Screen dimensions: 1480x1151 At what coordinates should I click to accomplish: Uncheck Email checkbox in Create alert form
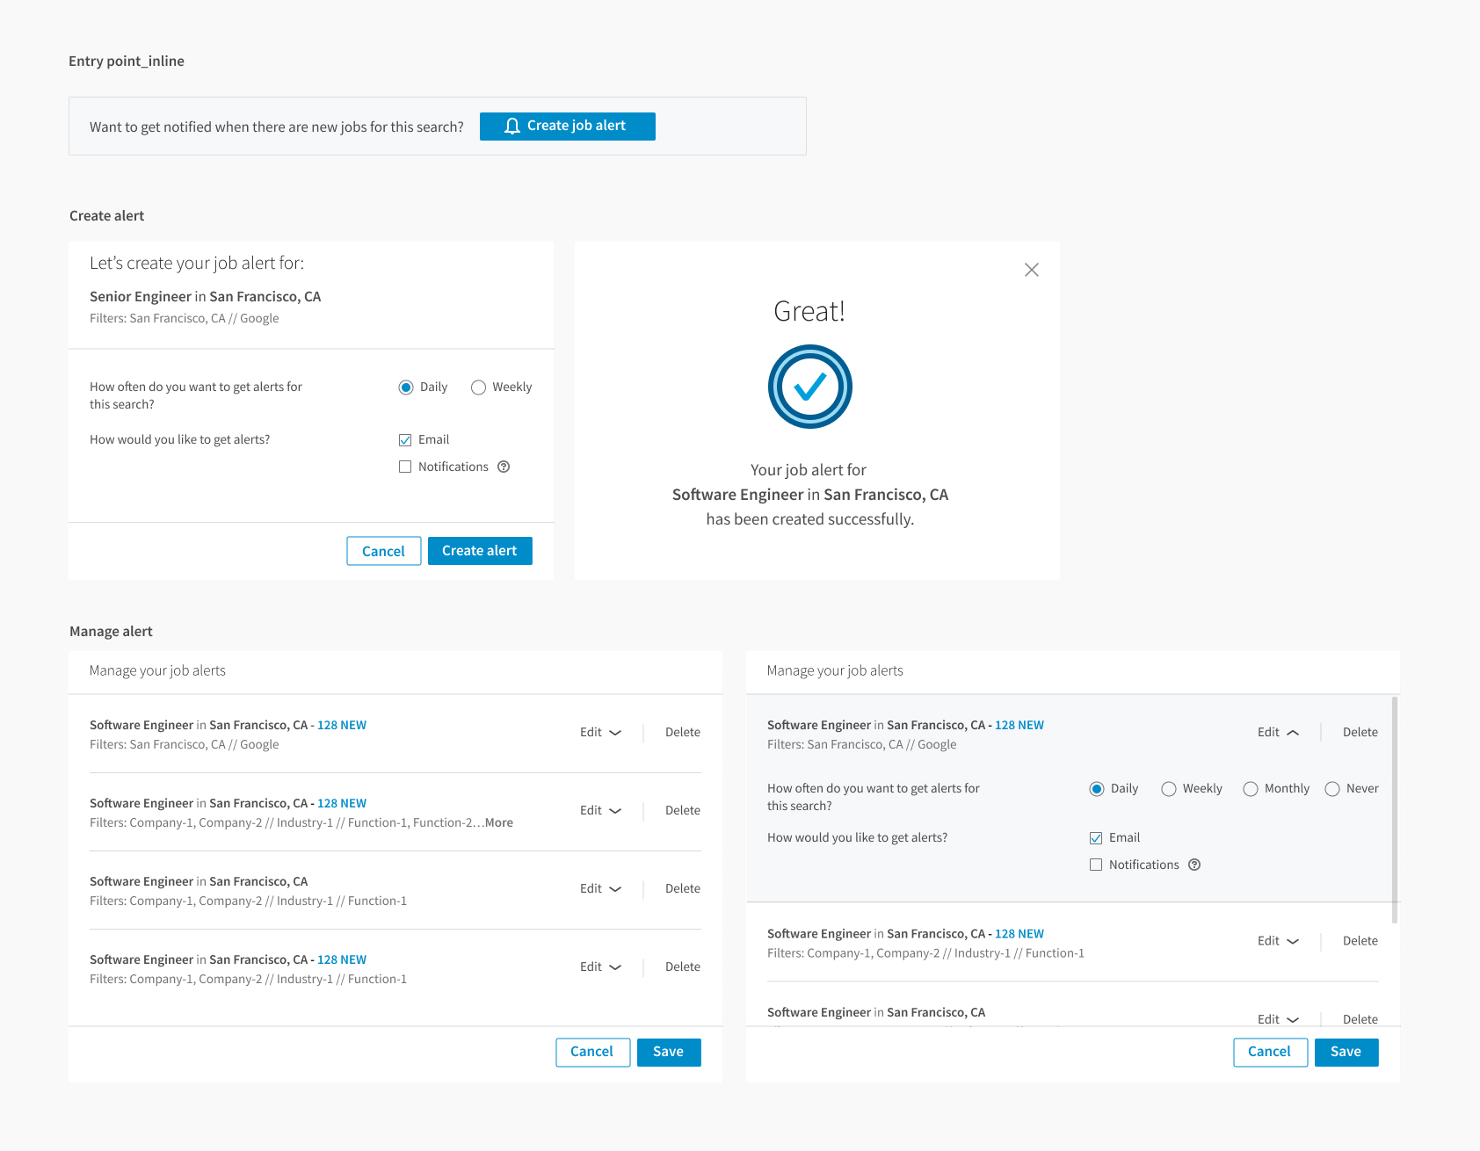(405, 440)
